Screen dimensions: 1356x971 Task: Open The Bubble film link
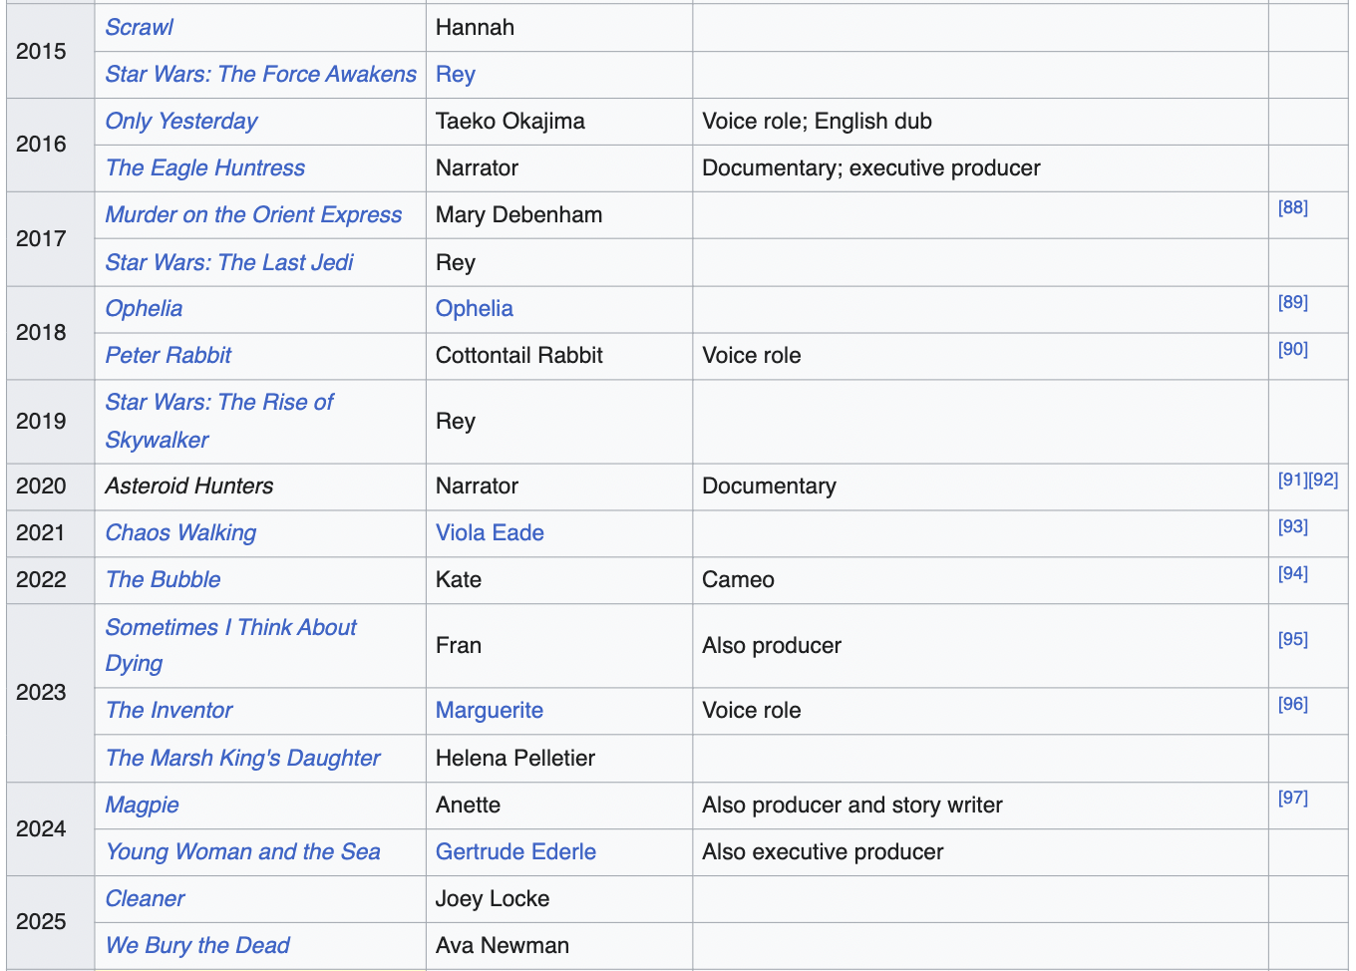point(164,580)
